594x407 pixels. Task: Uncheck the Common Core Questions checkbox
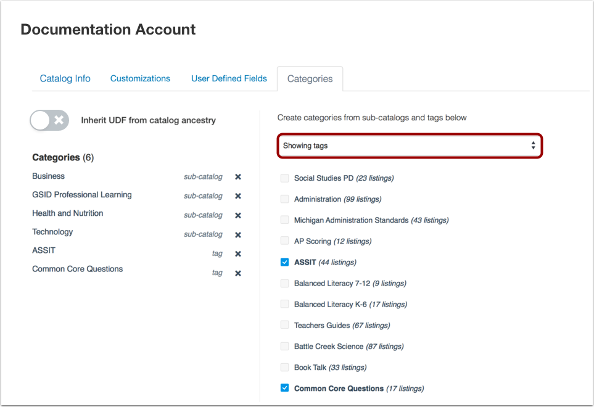(284, 388)
